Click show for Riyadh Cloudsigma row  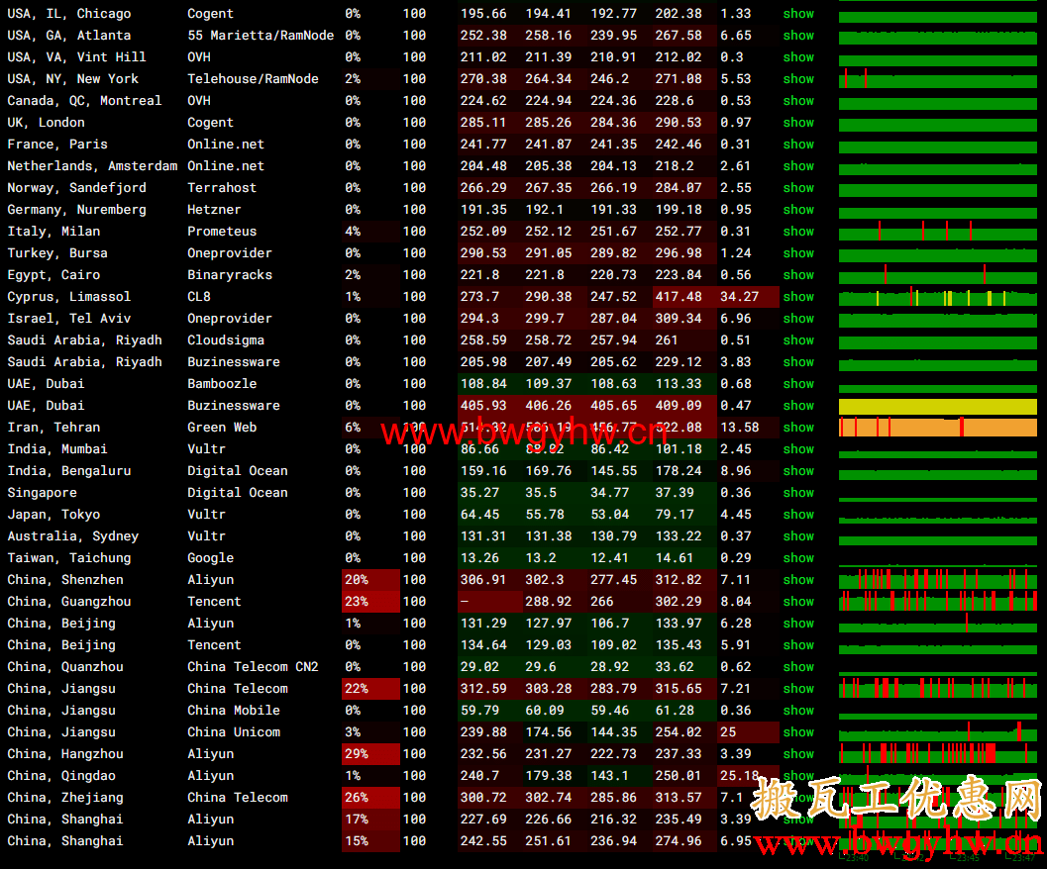point(798,340)
